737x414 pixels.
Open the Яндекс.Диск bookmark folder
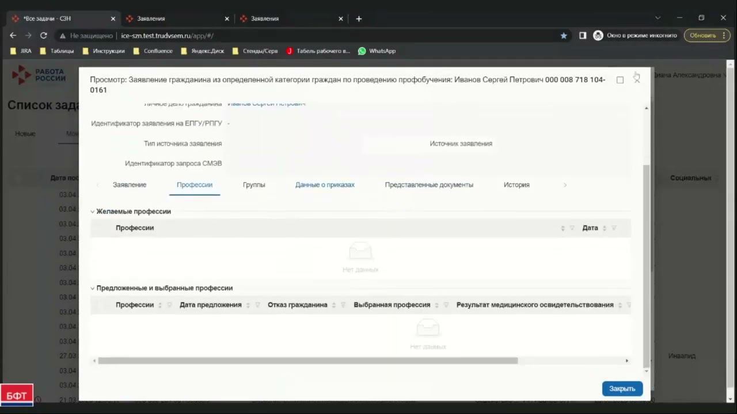202,51
